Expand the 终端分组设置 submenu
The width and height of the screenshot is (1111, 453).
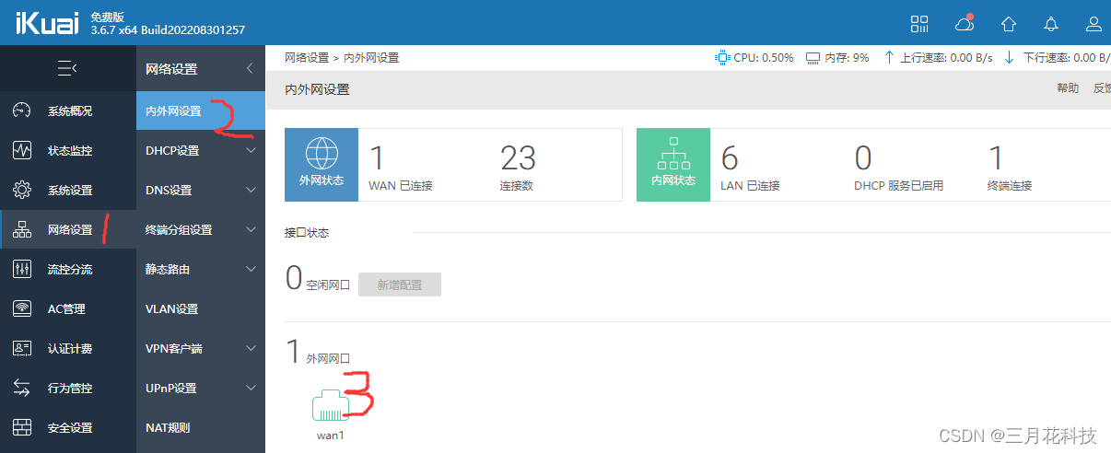pyautogui.click(x=251, y=230)
